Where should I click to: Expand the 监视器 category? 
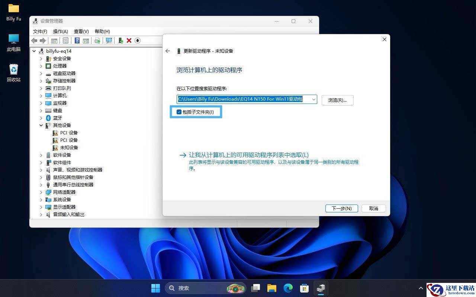coord(41,103)
